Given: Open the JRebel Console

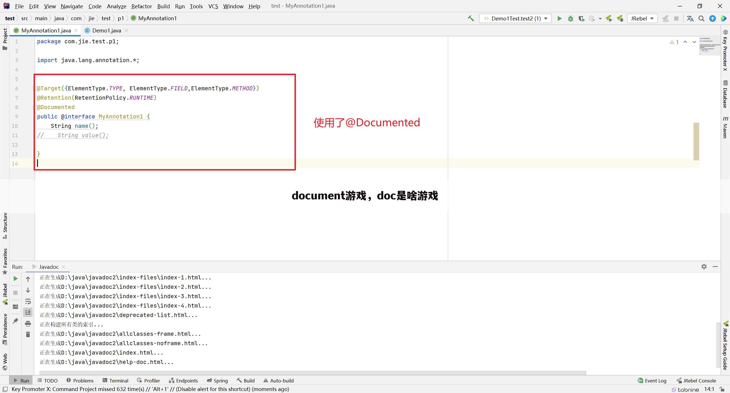Looking at the screenshot, I should point(696,380).
